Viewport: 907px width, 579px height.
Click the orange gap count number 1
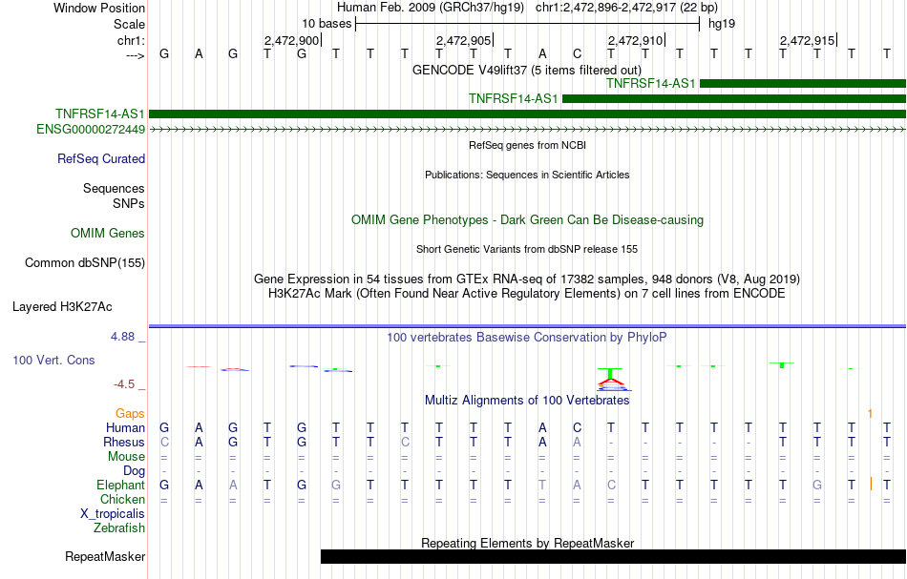[x=870, y=414]
